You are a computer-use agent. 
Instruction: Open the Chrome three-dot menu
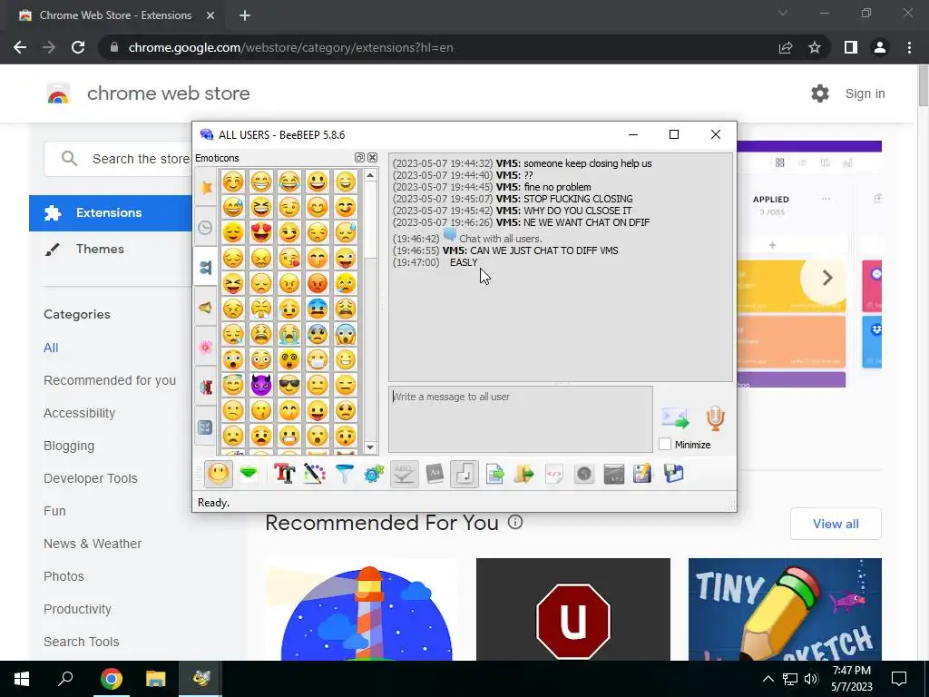pyautogui.click(x=909, y=47)
